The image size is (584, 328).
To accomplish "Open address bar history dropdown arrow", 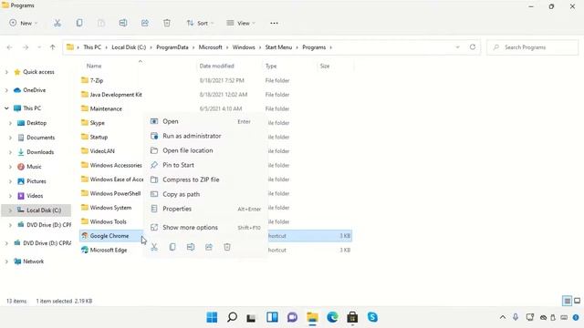I will click(457, 47).
